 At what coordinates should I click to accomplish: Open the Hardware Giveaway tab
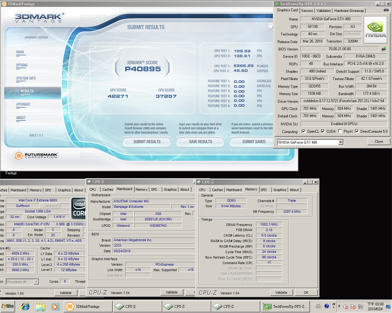pyautogui.click(x=349, y=10)
